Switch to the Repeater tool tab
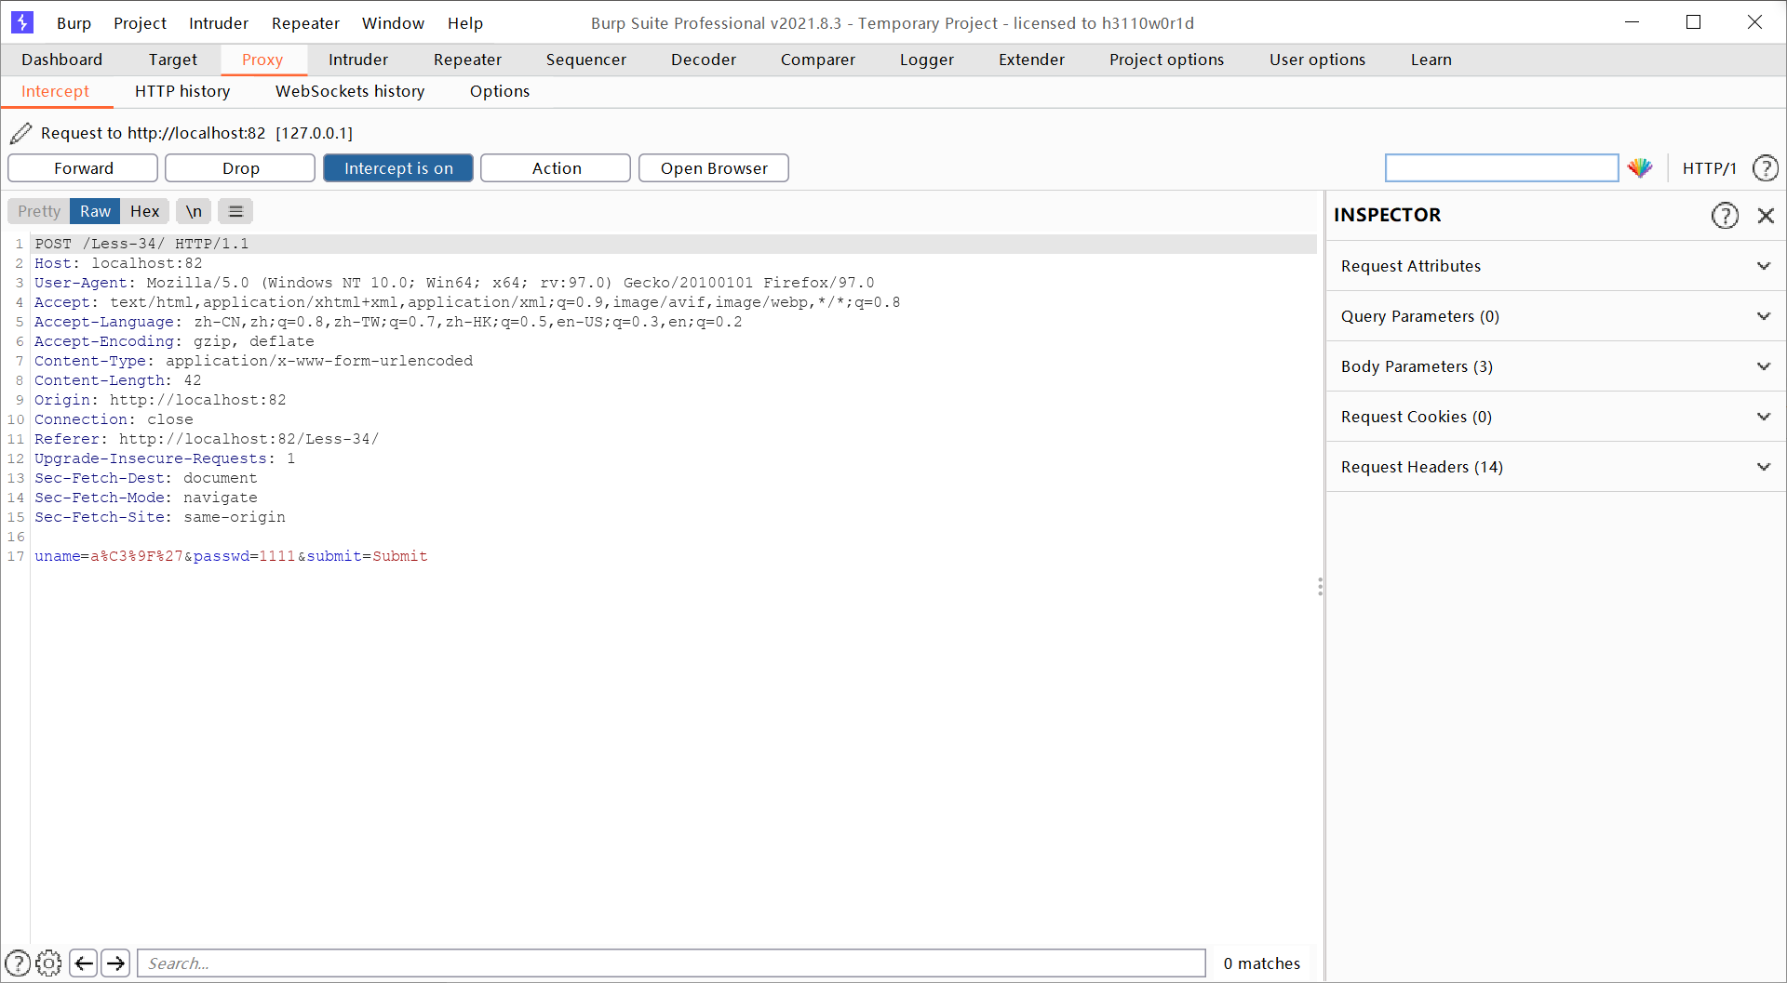This screenshot has width=1787, height=983. 467,60
